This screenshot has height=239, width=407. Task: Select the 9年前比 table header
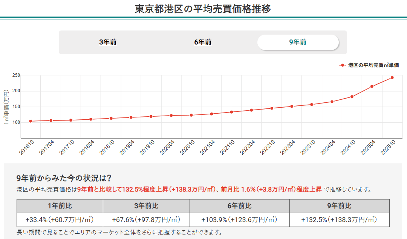pos(340,205)
